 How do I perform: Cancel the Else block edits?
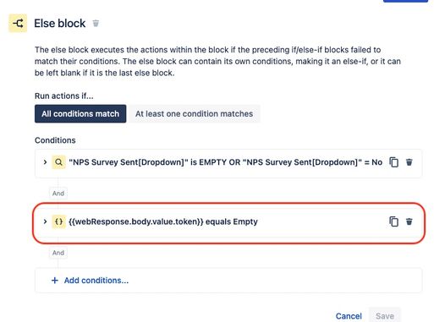click(349, 316)
